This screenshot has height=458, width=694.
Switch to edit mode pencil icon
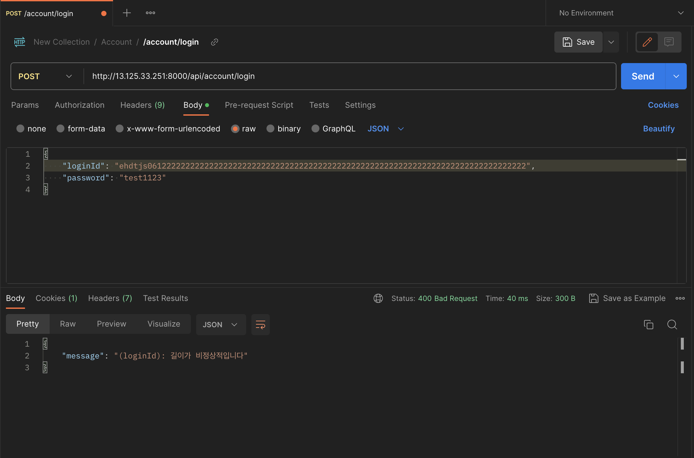(647, 42)
